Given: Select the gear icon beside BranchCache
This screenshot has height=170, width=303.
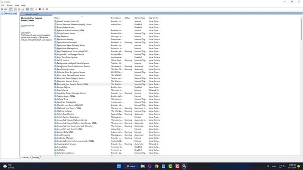Looking at the screenshot, I should click(x=55, y=90).
